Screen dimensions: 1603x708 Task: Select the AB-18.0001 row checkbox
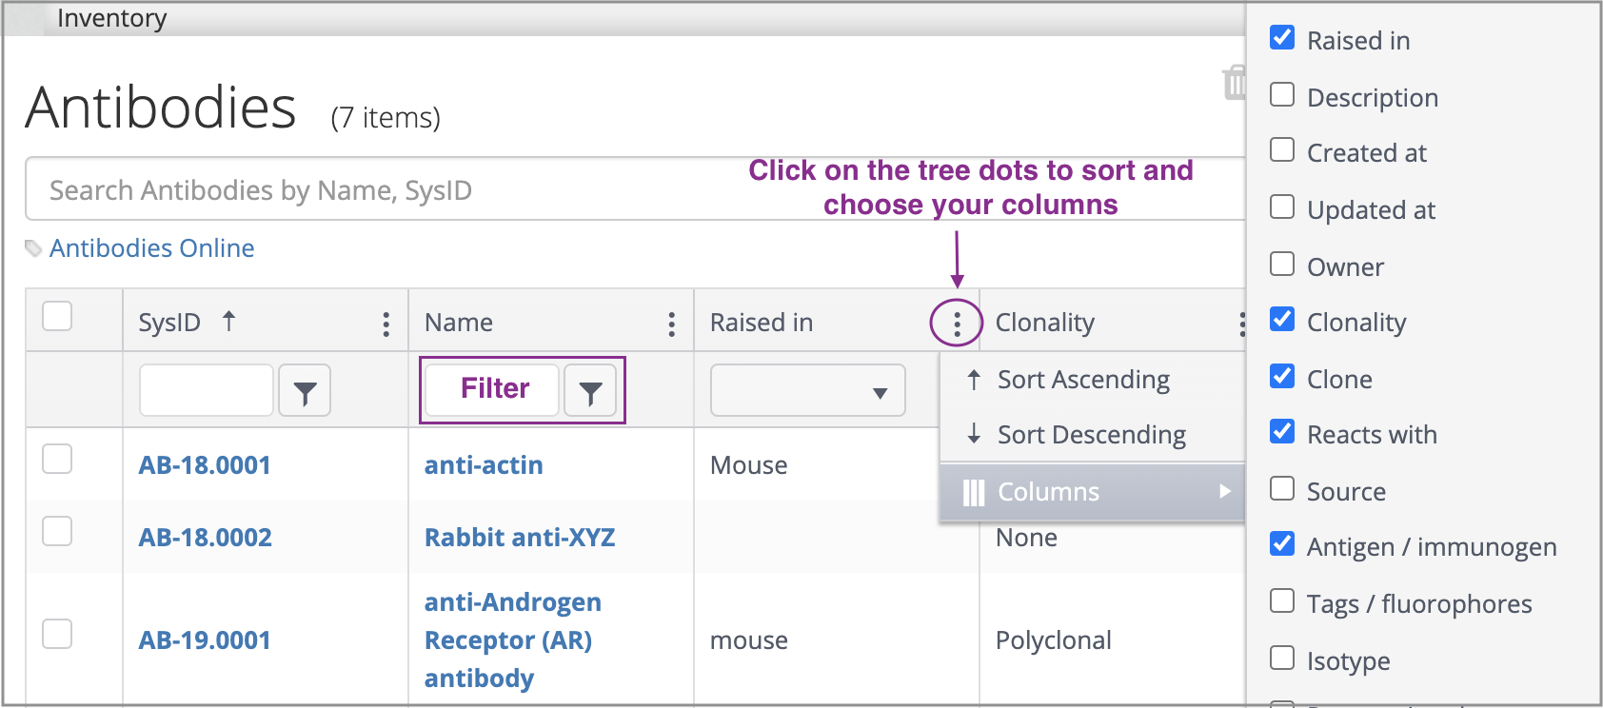point(58,460)
